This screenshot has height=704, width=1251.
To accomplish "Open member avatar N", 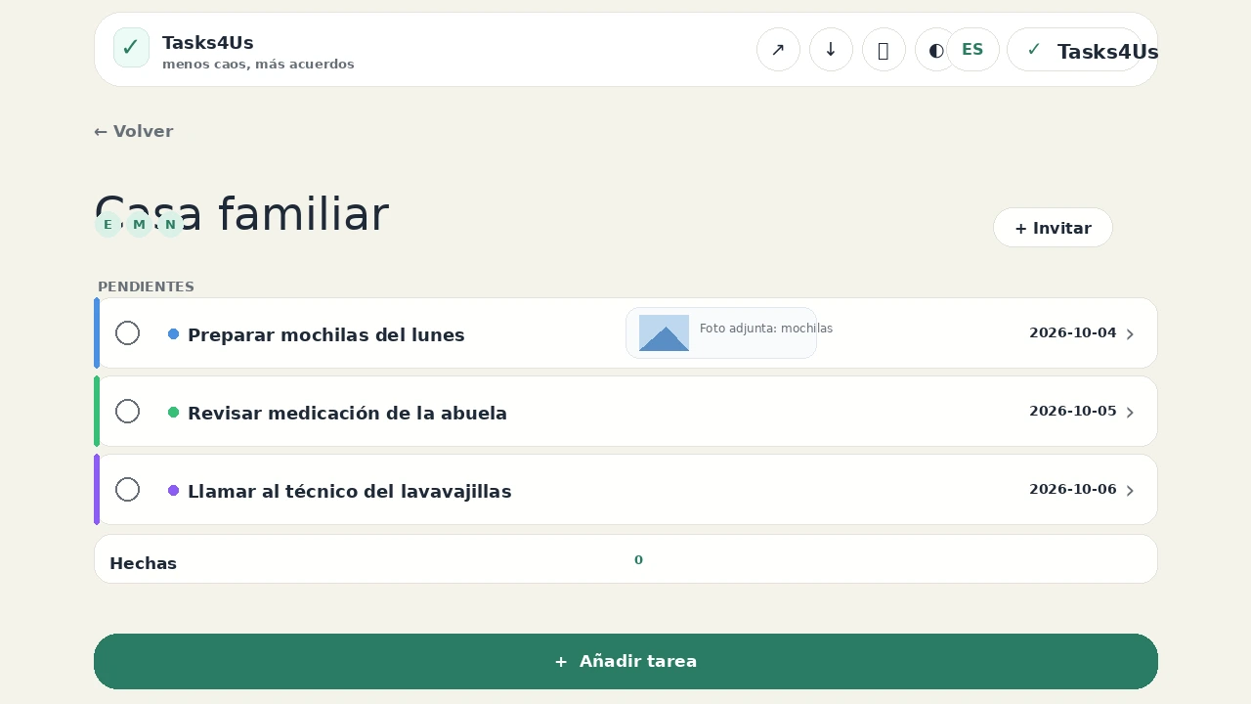I will (x=170, y=225).
